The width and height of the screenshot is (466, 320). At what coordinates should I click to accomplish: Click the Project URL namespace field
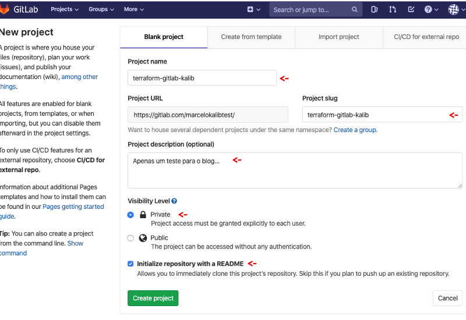click(208, 115)
